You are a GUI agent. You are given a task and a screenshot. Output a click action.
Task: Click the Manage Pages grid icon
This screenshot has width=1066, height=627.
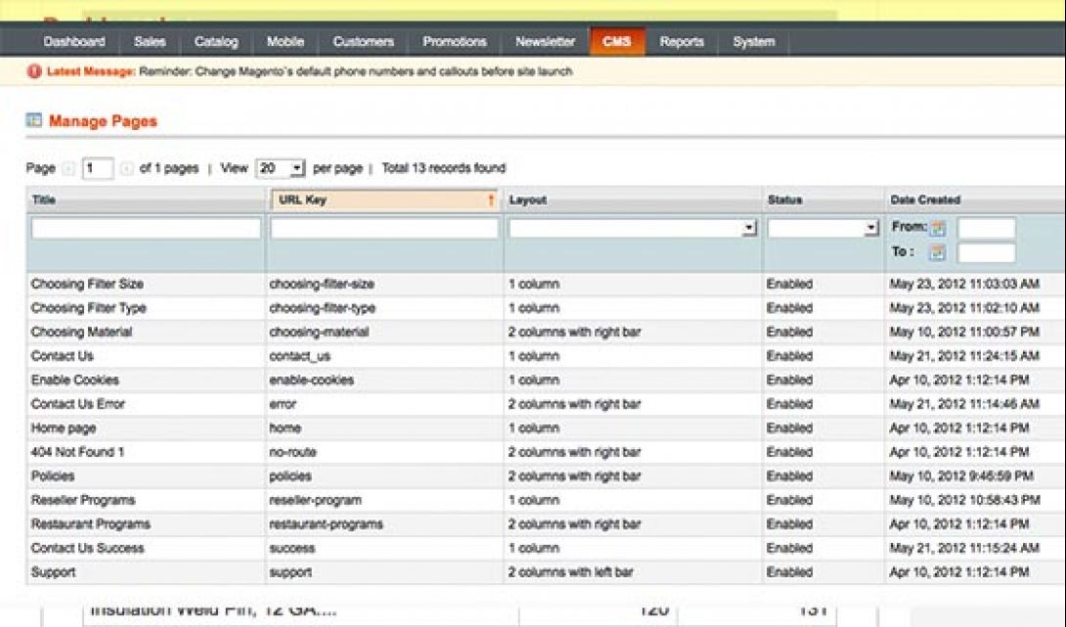33,120
